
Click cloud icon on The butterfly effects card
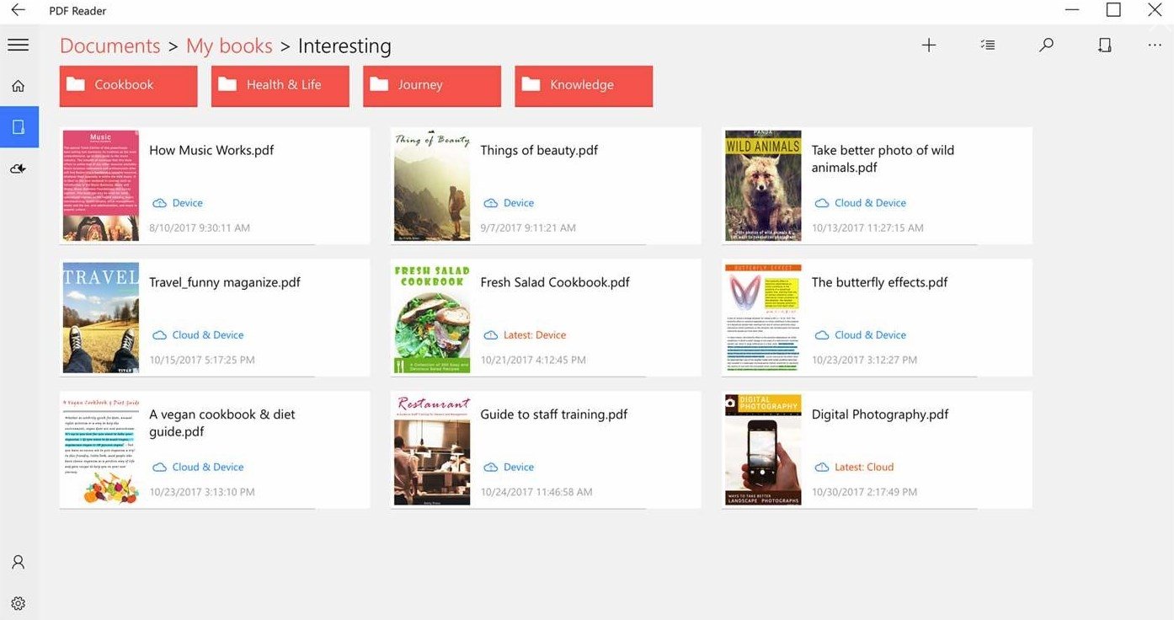821,335
